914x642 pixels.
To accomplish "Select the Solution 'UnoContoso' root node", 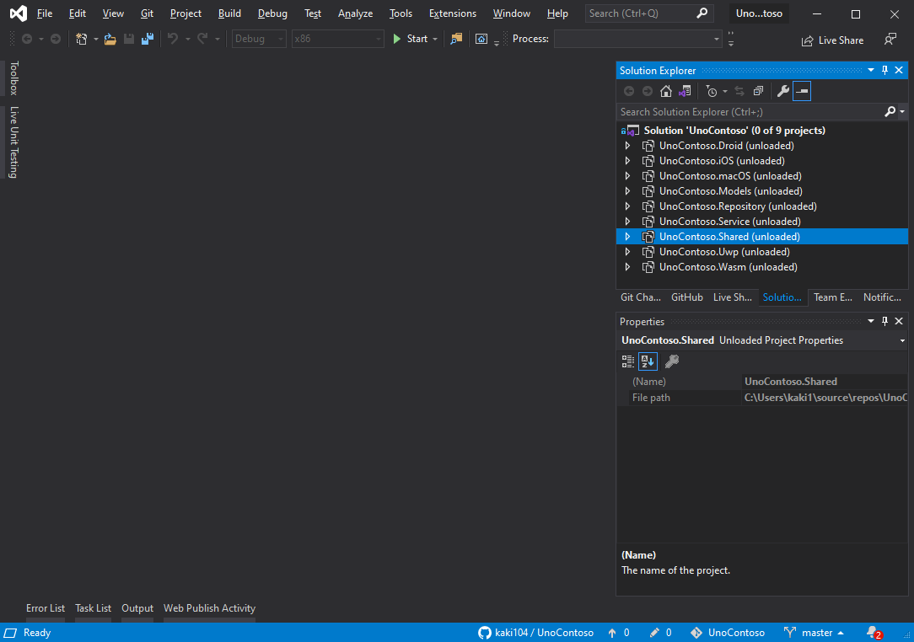I will (734, 131).
